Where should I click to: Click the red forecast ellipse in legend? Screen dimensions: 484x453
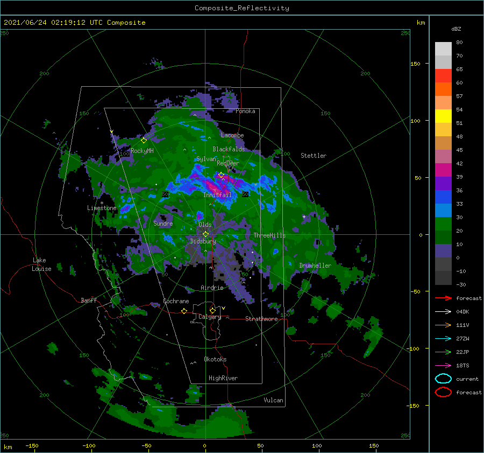click(x=443, y=392)
